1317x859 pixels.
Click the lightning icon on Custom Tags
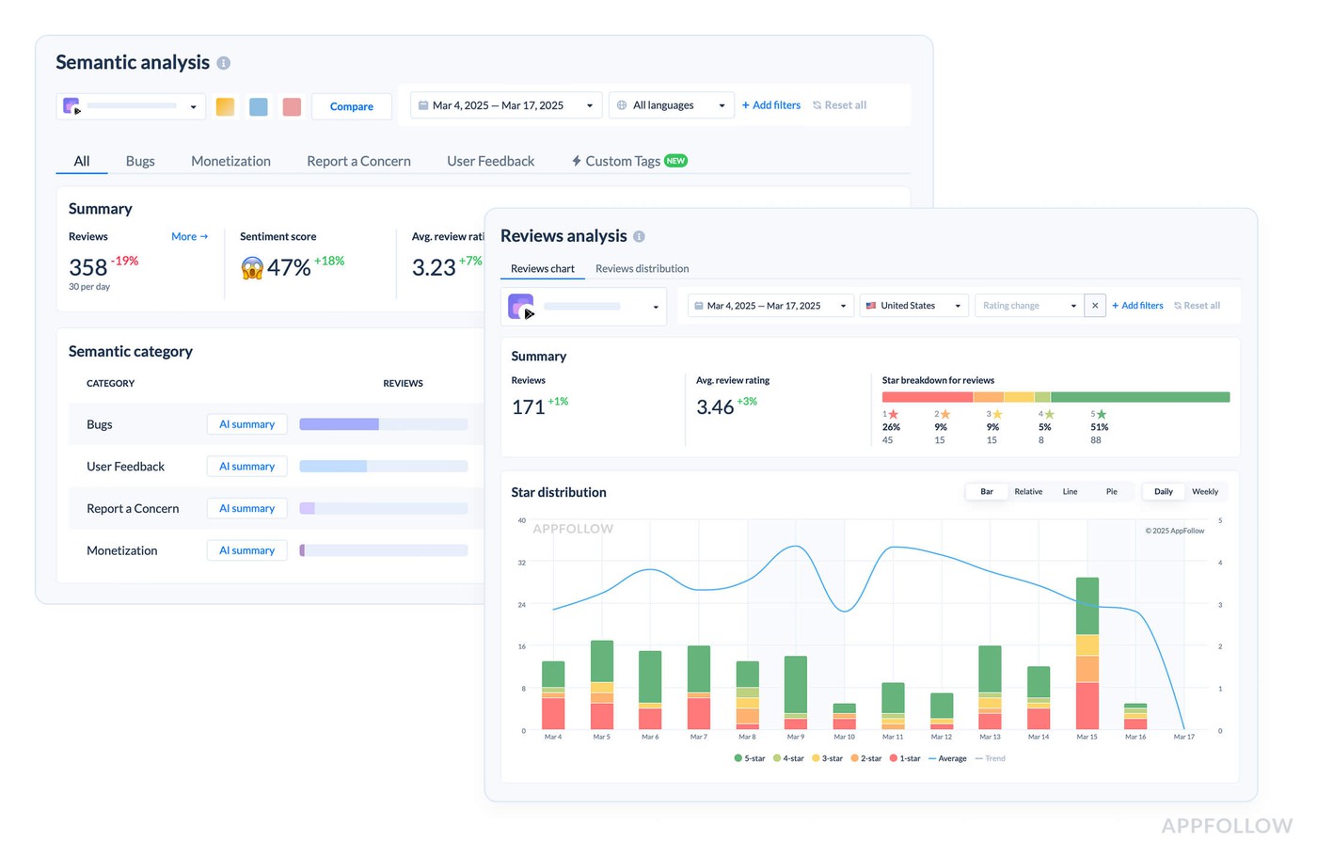tap(575, 160)
